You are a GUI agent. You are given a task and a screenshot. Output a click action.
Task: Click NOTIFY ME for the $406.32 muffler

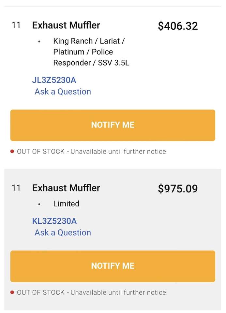[113, 125]
